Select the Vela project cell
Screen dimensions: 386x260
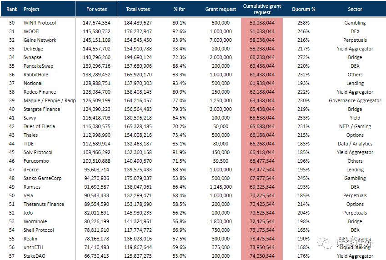tap(28, 195)
